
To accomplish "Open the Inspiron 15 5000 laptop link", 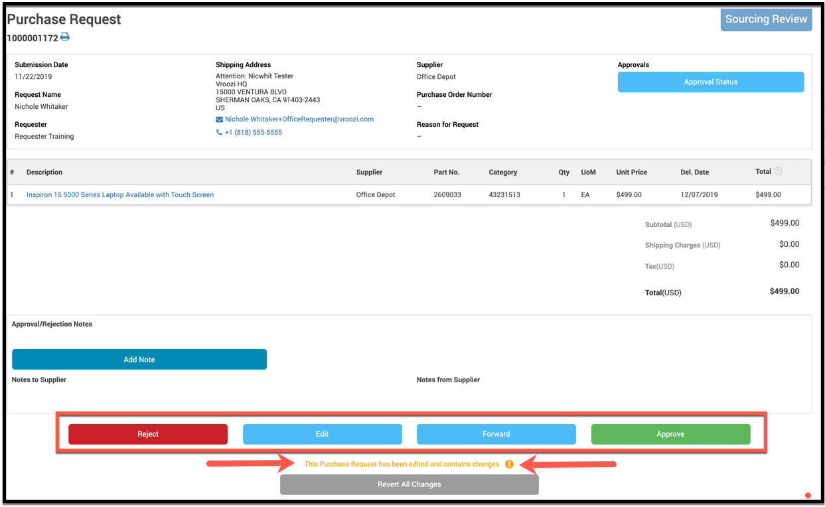I will click(120, 195).
